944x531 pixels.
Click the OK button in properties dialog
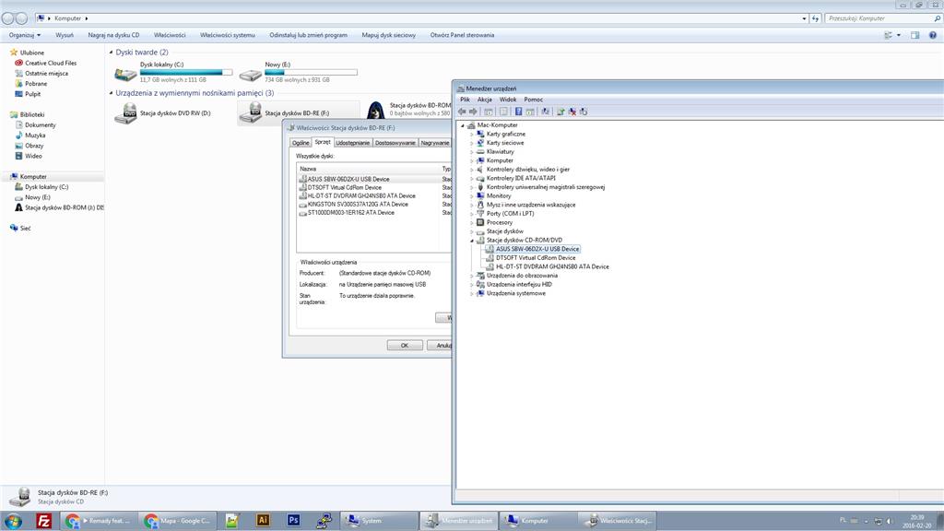coord(405,345)
